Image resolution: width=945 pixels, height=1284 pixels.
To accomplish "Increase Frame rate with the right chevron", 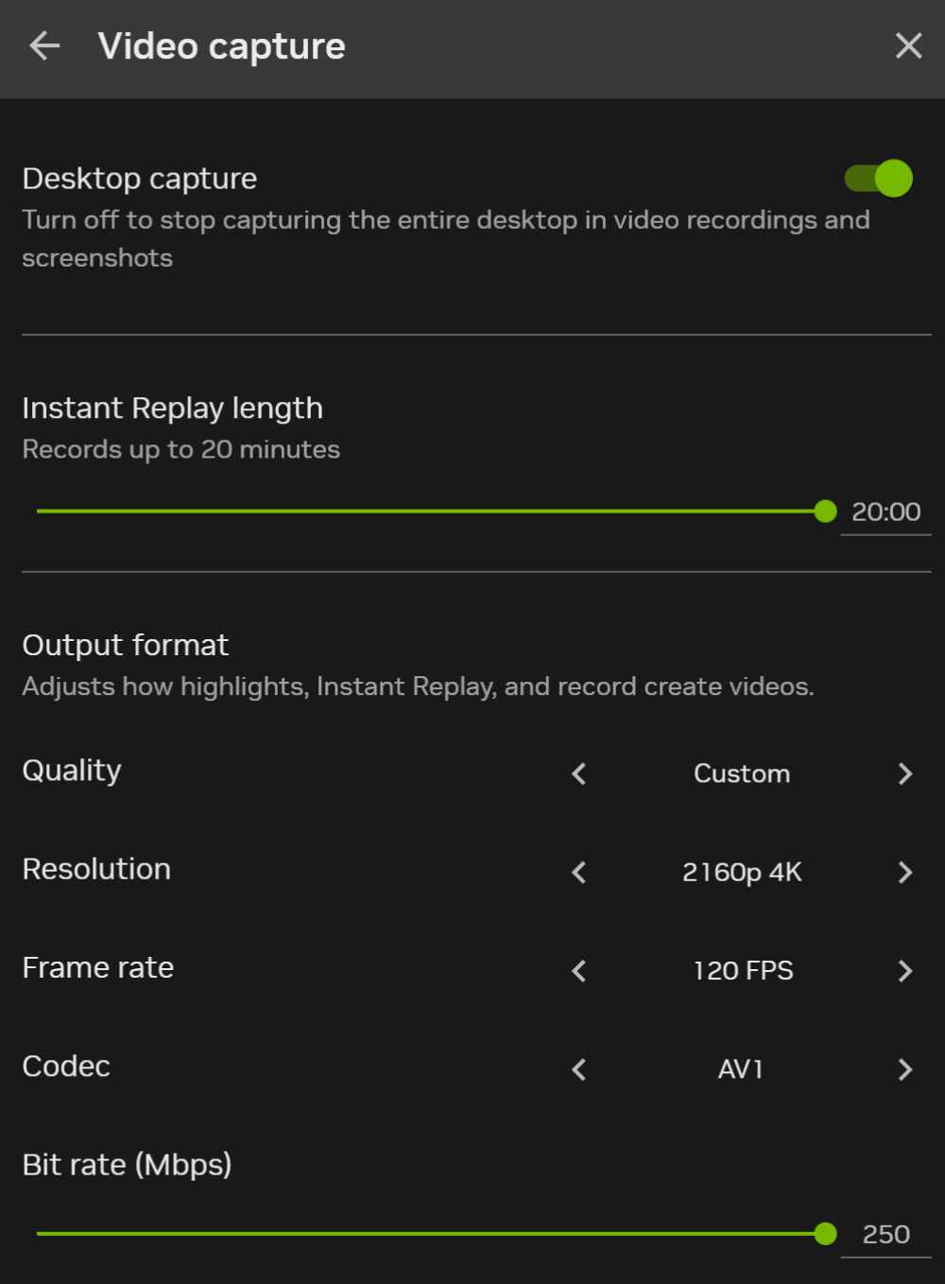I will click(904, 970).
